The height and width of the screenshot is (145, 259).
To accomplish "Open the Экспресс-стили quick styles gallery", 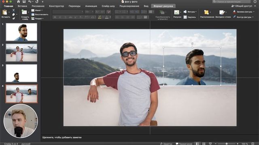I will 223,14.
